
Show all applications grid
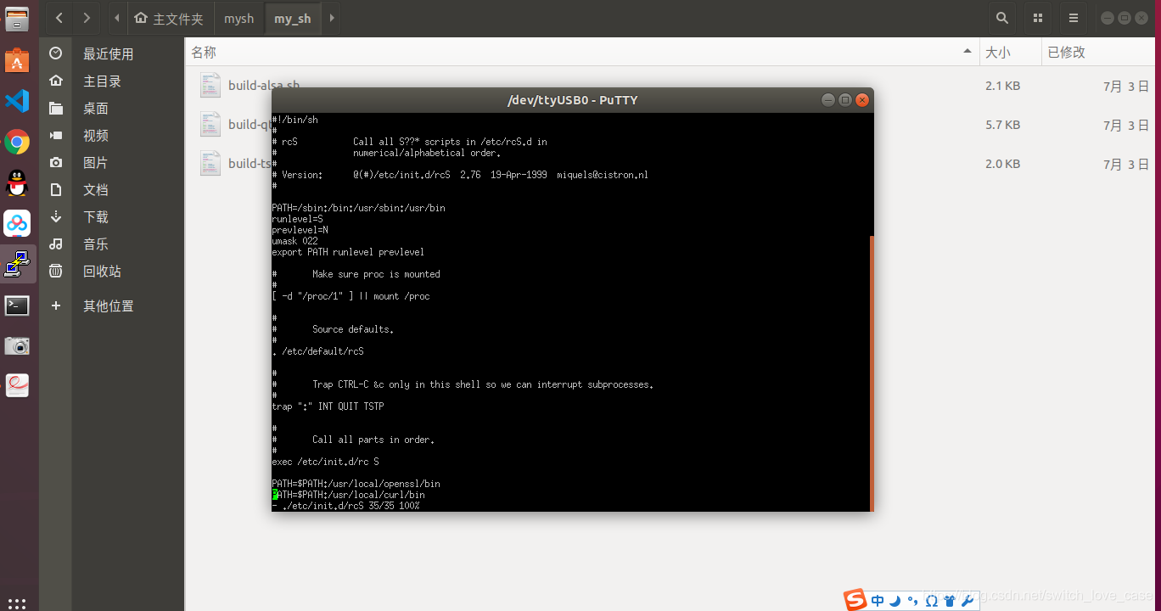coord(17,603)
